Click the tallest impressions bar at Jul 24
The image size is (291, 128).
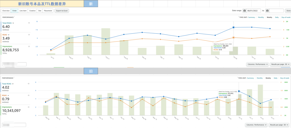[x=260, y=100]
